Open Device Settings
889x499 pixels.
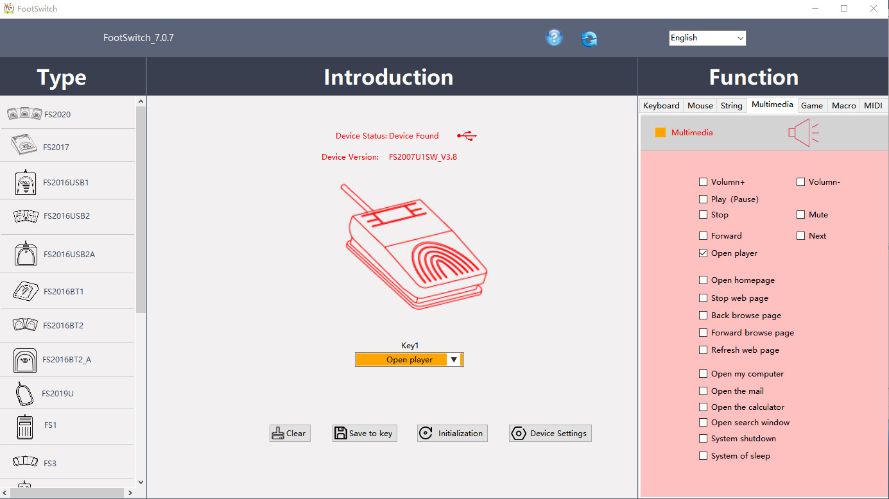[550, 434]
